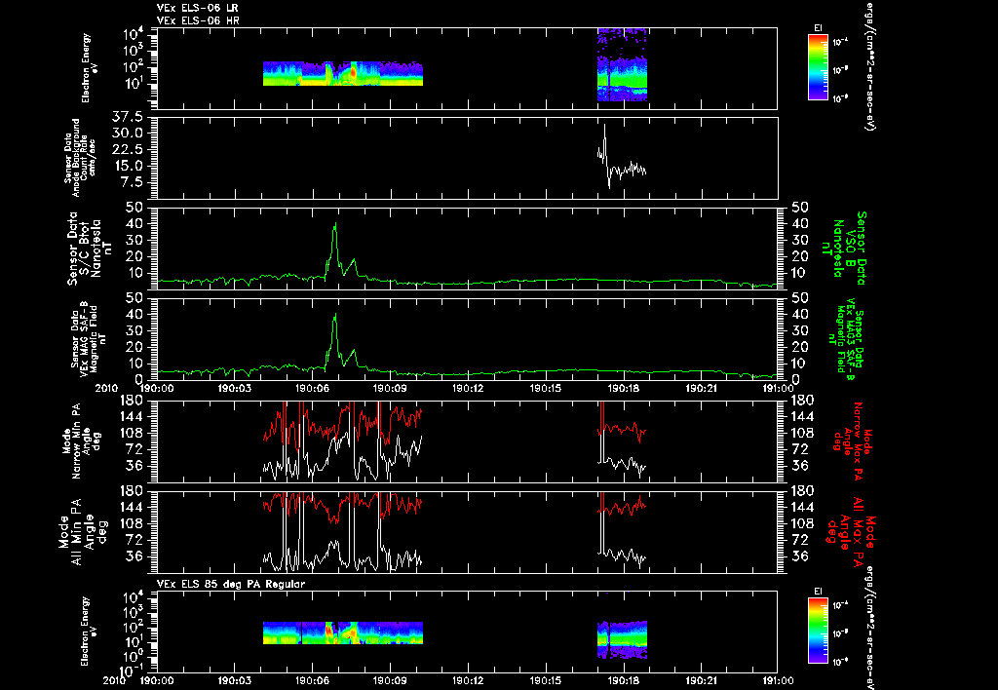
Task: Click "190:00" on the bottom time axis
Action: click(157, 680)
